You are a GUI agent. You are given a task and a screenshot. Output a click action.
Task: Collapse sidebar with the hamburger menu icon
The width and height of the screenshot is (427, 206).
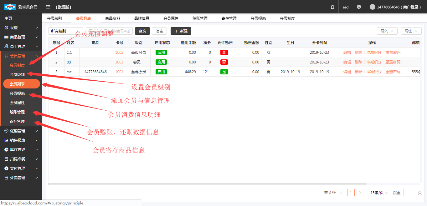pos(48,7)
